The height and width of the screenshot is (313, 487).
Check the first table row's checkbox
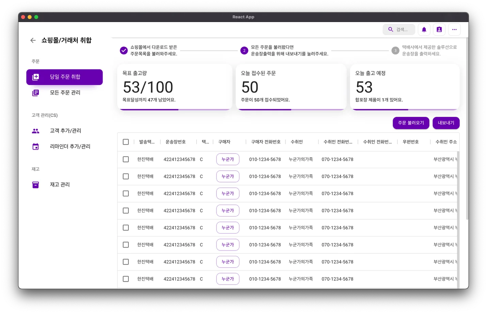pyautogui.click(x=126, y=159)
